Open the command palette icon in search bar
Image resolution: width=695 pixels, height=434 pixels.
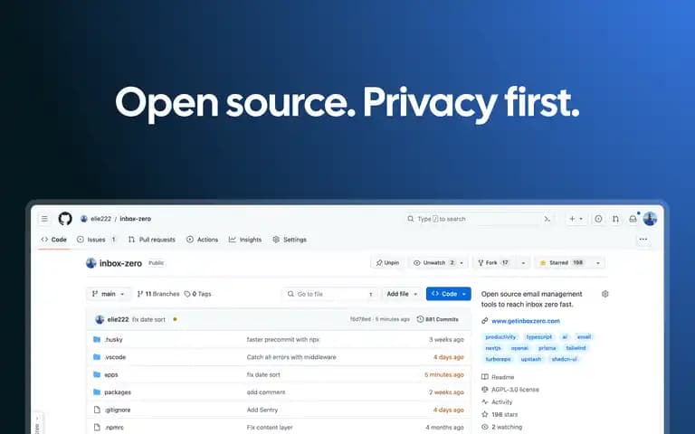pos(547,219)
